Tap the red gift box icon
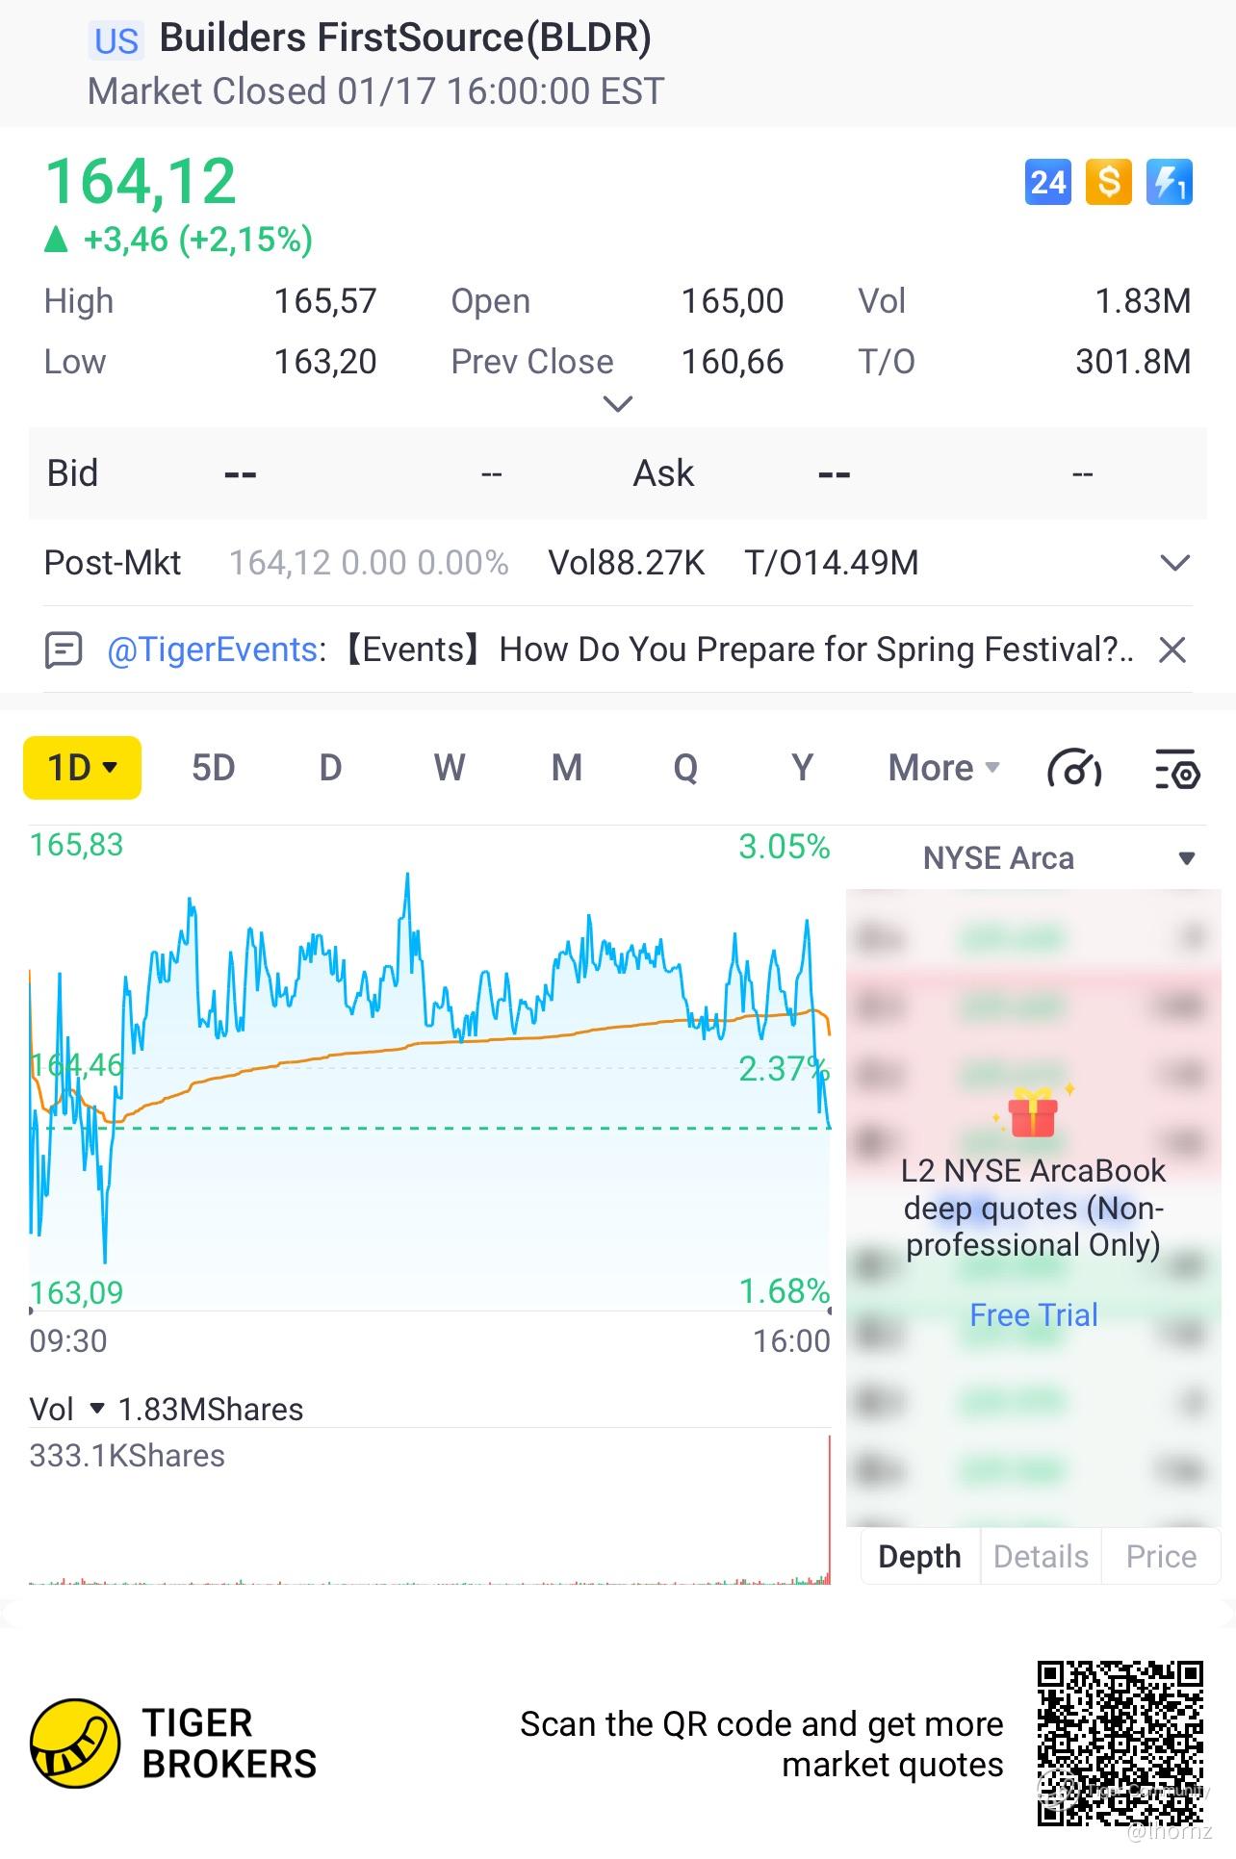 1033,1113
